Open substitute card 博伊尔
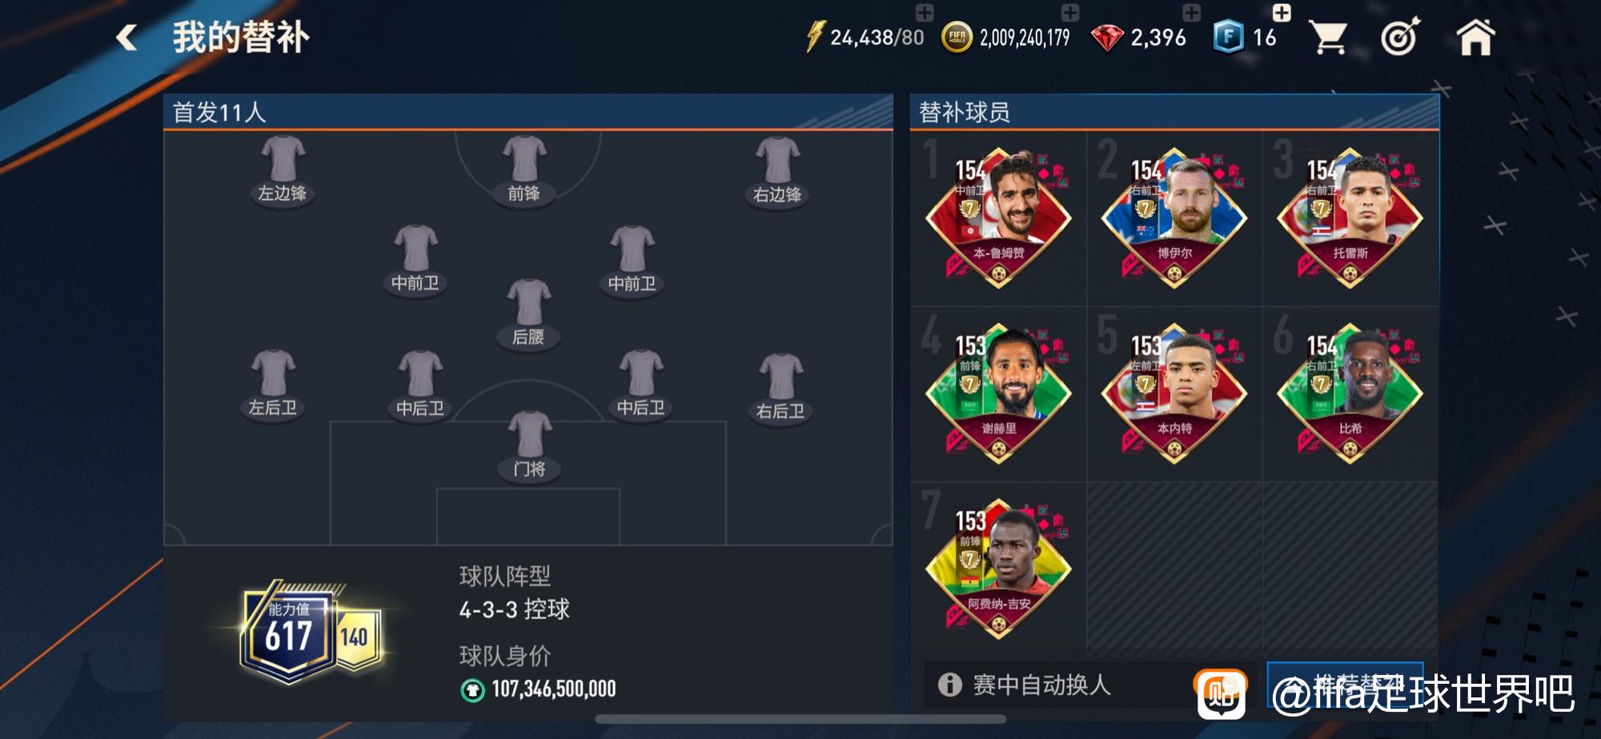The height and width of the screenshot is (739, 1601). tap(1174, 218)
